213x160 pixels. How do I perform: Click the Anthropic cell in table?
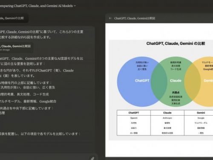click(x=167, y=118)
